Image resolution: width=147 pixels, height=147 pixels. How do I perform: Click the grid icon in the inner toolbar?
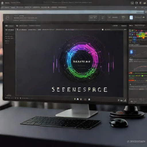pyautogui.click(x=17, y=26)
